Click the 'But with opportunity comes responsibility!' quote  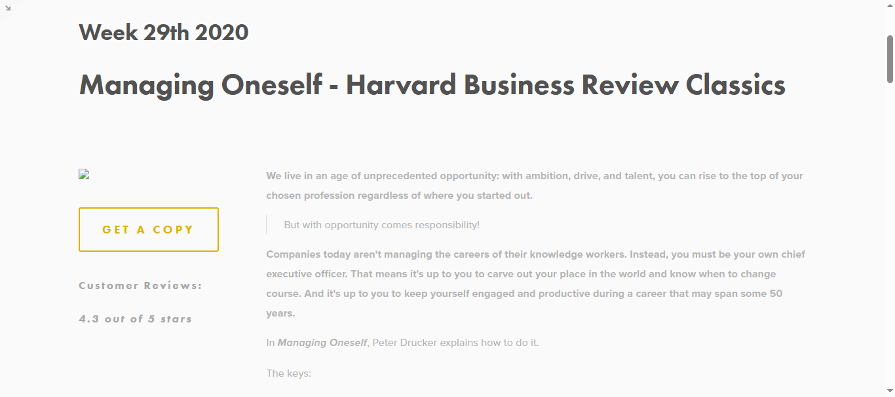(381, 225)
